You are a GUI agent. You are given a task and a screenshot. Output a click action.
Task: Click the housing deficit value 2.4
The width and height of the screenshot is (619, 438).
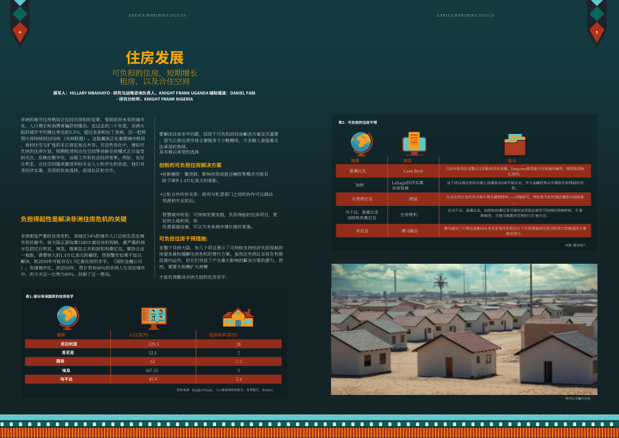238,379
